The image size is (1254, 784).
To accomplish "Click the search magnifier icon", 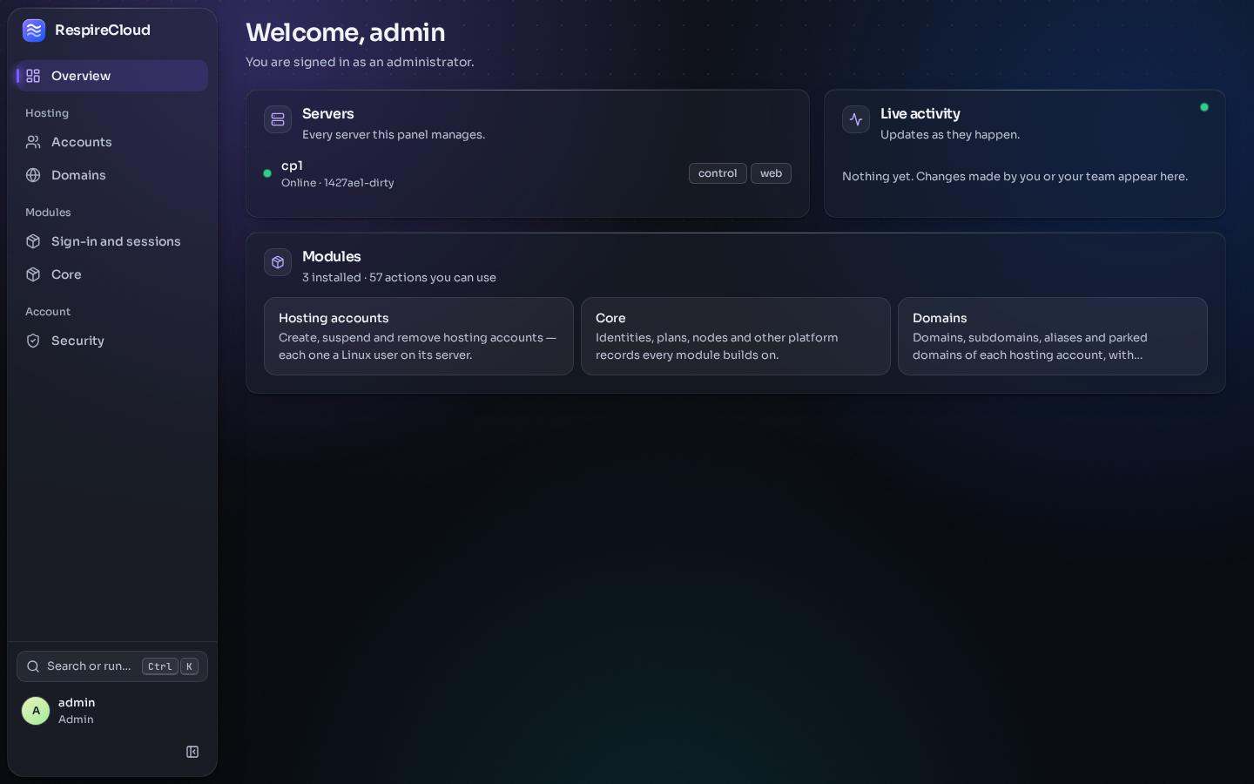I will (33, 666).
